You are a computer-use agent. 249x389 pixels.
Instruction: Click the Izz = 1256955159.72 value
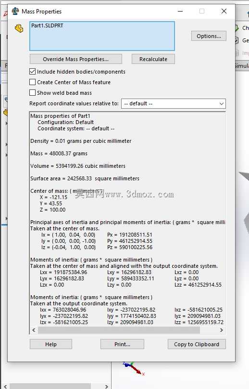(x=199, y=322)
